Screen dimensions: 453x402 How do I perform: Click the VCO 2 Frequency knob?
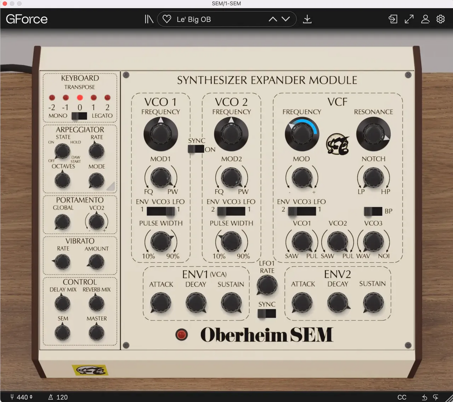[231, 134]
